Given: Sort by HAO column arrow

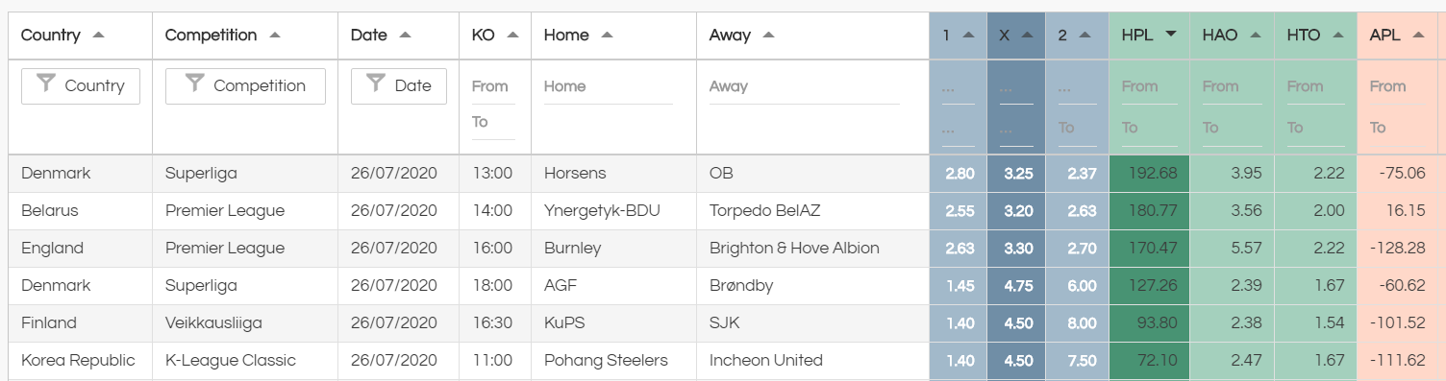Looking at the screenshot, I should pyautogui.click(x=1255, y=35).
